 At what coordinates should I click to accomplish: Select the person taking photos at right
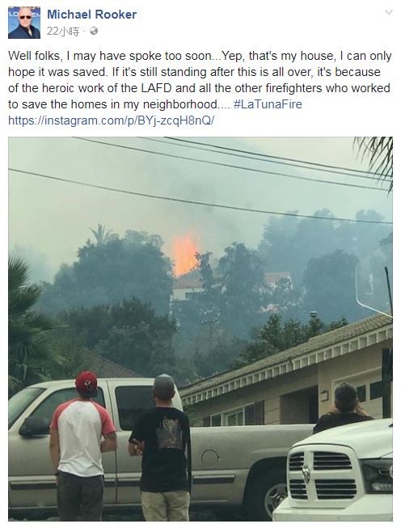click(344, 408)
